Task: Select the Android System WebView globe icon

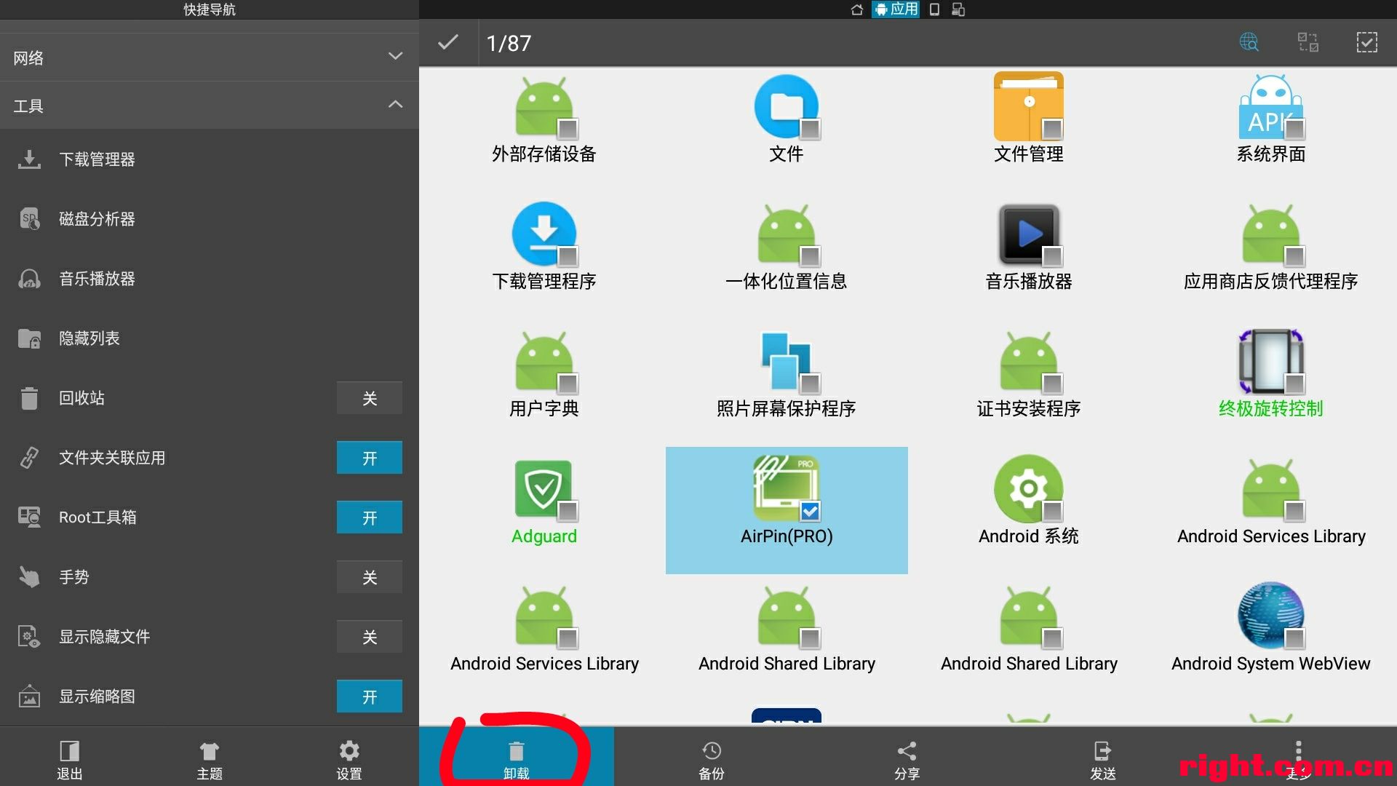Action: pos(1271,616)
